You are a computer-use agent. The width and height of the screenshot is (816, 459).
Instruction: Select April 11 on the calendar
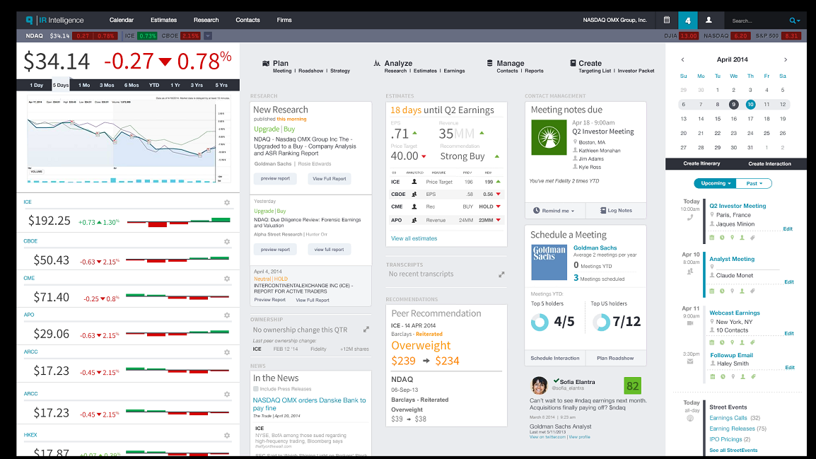(767, 105)
